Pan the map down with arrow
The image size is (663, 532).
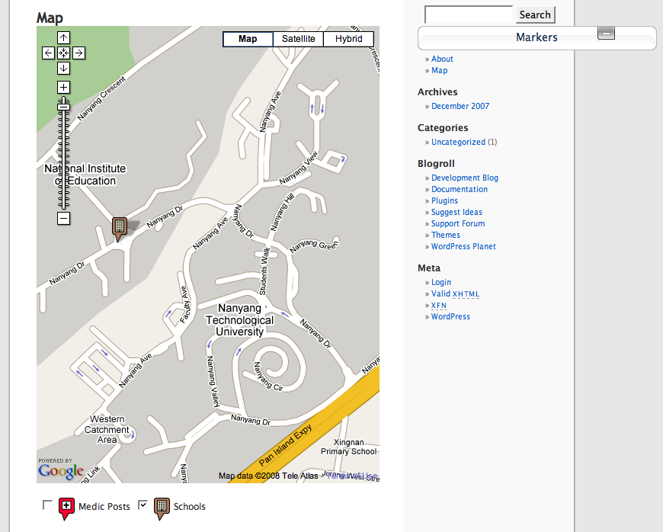[x=63, y=68]
